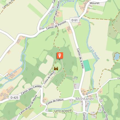Click the orange location pin marker
The height and width of the screenshot is (120, 120).
coord(60,55)
